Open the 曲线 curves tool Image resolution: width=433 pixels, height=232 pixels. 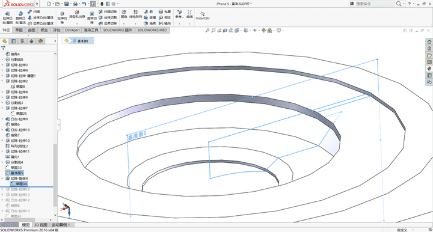point(189,14)
